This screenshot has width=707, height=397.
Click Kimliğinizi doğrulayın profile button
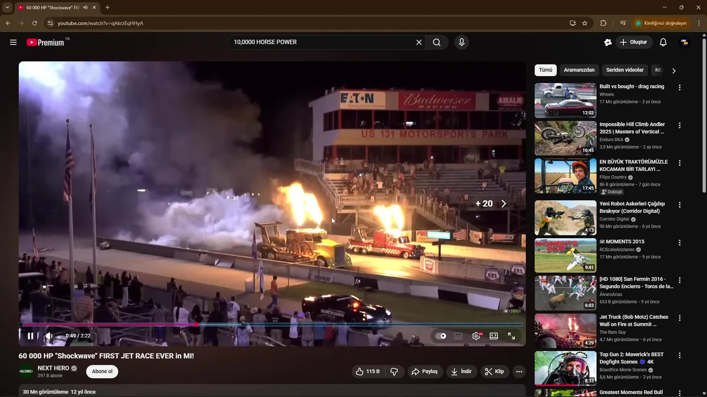click(x=662, y=23)
